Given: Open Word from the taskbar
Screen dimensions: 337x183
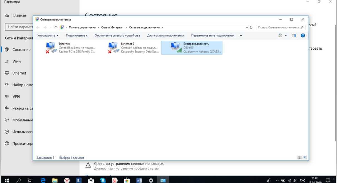Looking at the screenshot, I should 139,180.
